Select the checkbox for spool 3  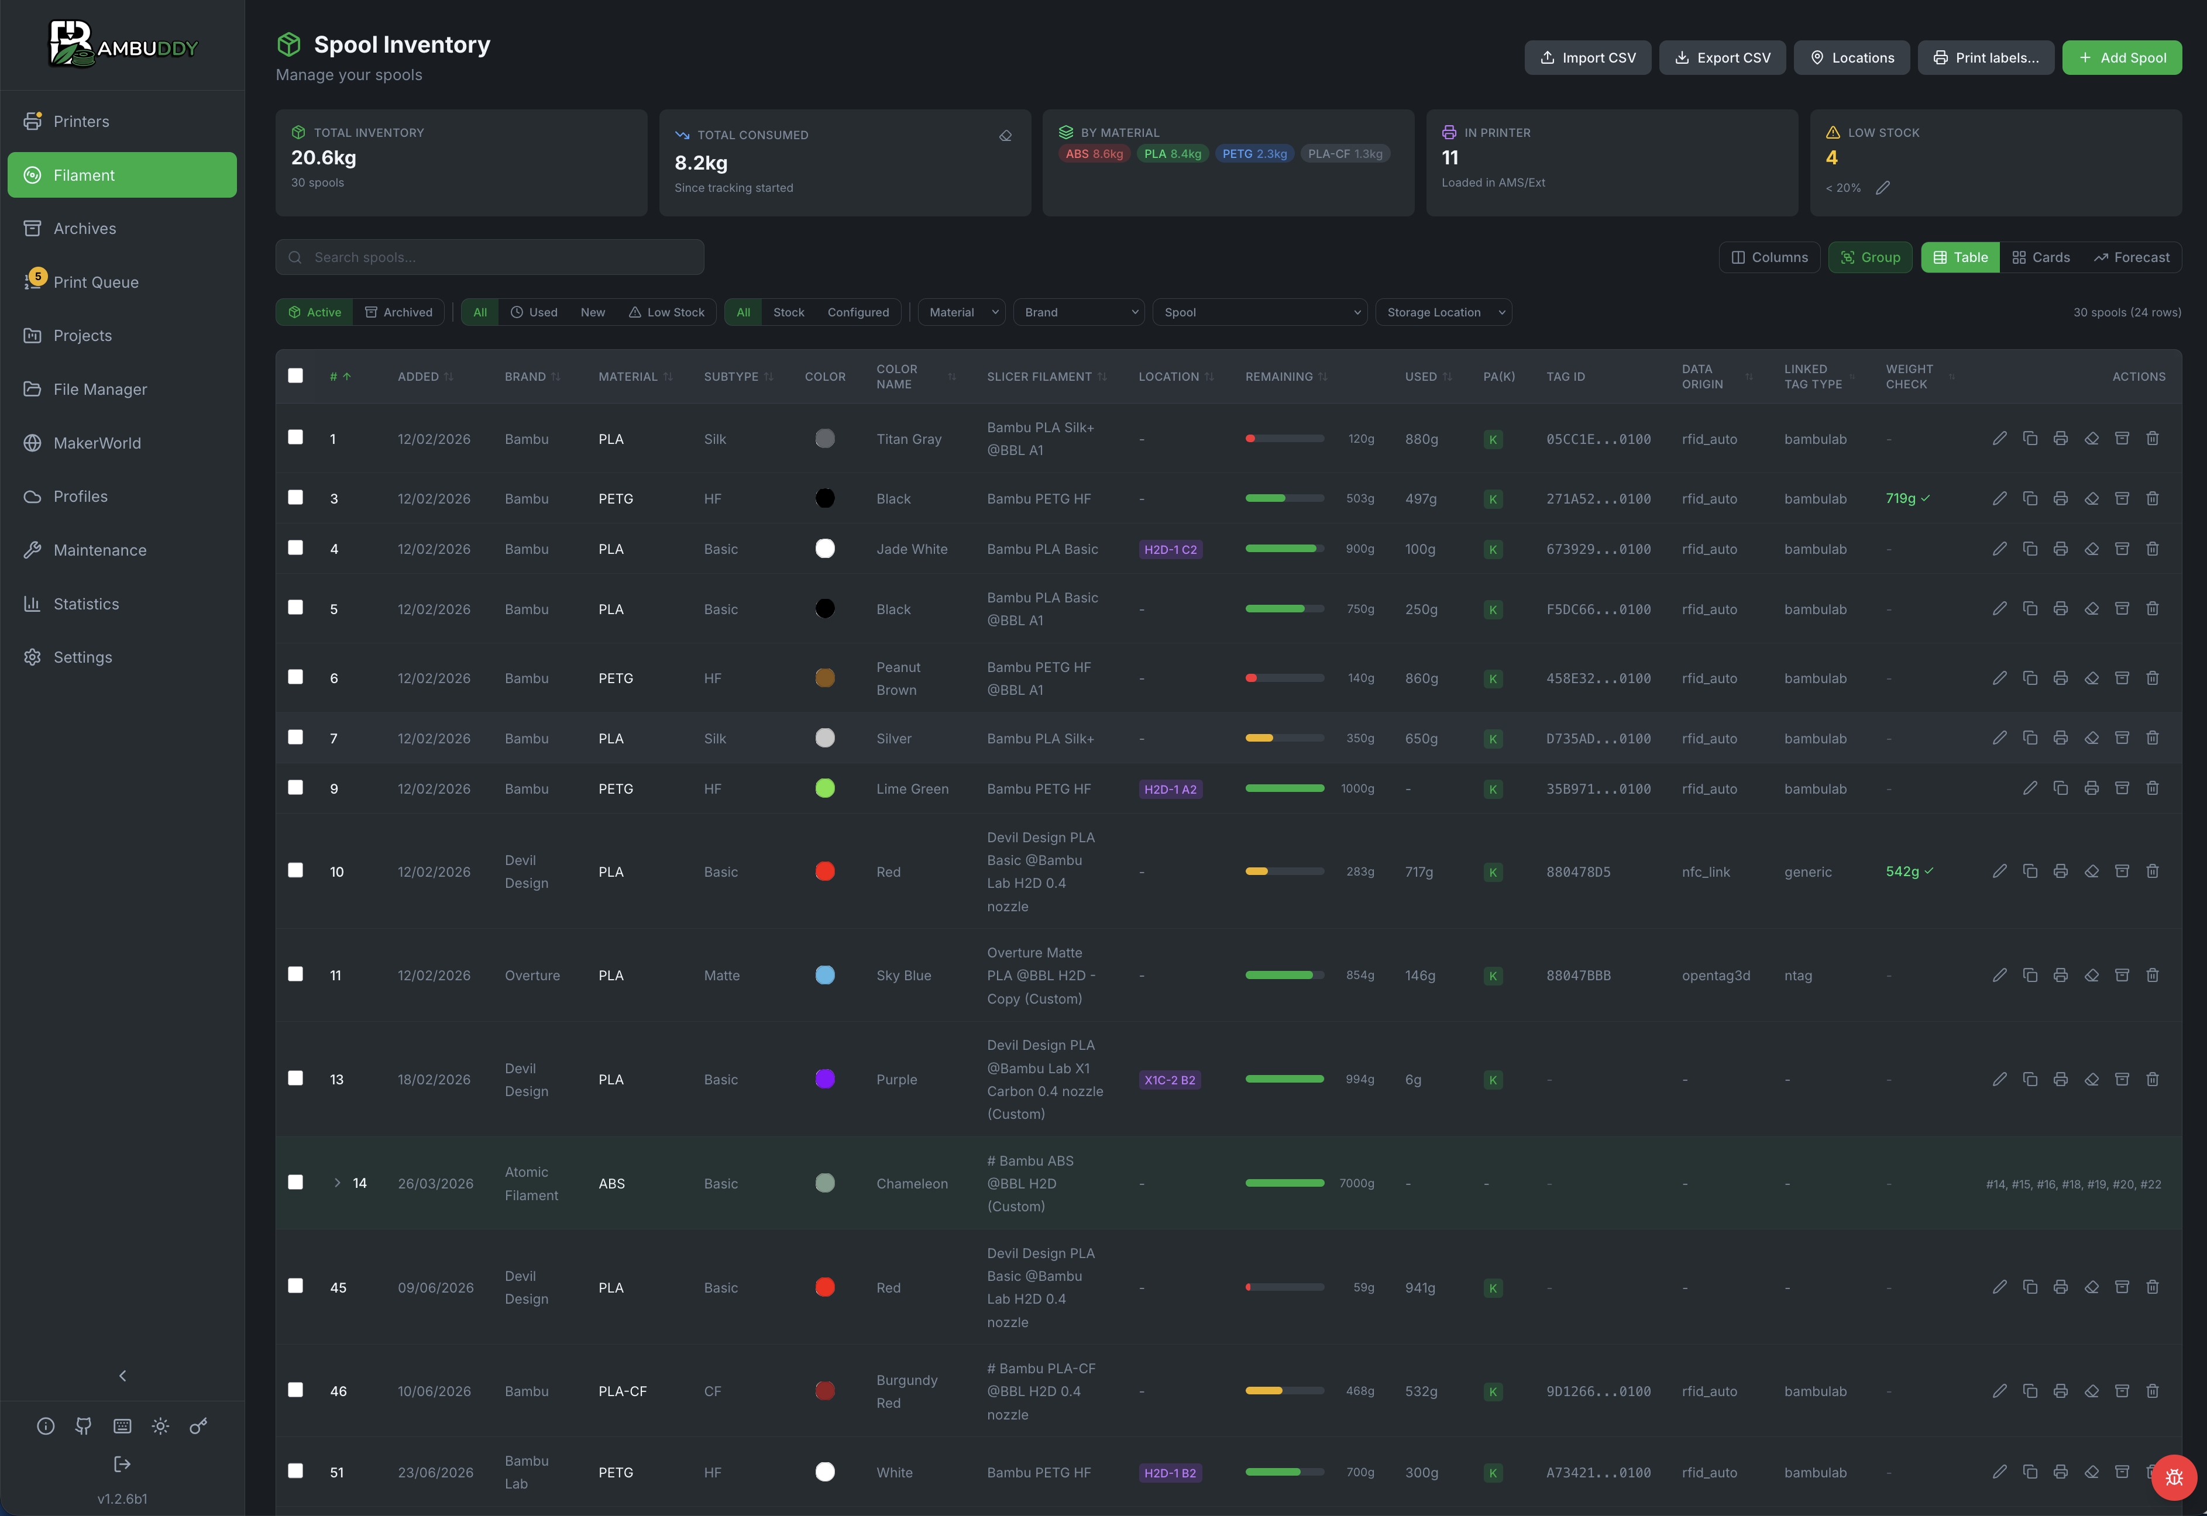coord(295,497)
